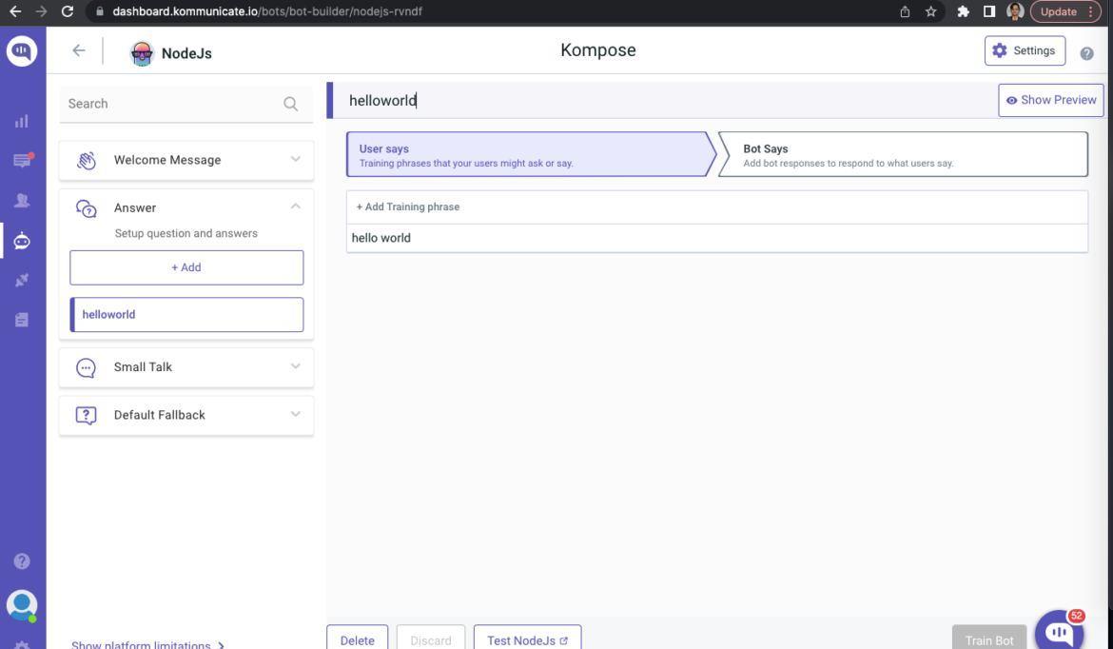Open the help question mark icon near sidebar bottom
The height and width of the screenshot is (649, 1113).
[x=22, y=560]
